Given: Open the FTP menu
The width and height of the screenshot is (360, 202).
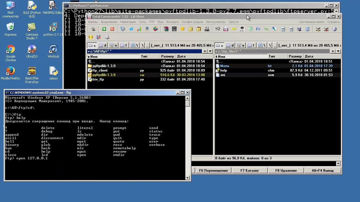Looking at the screenshot, I should pyautogui.click(x=152, y=22).
